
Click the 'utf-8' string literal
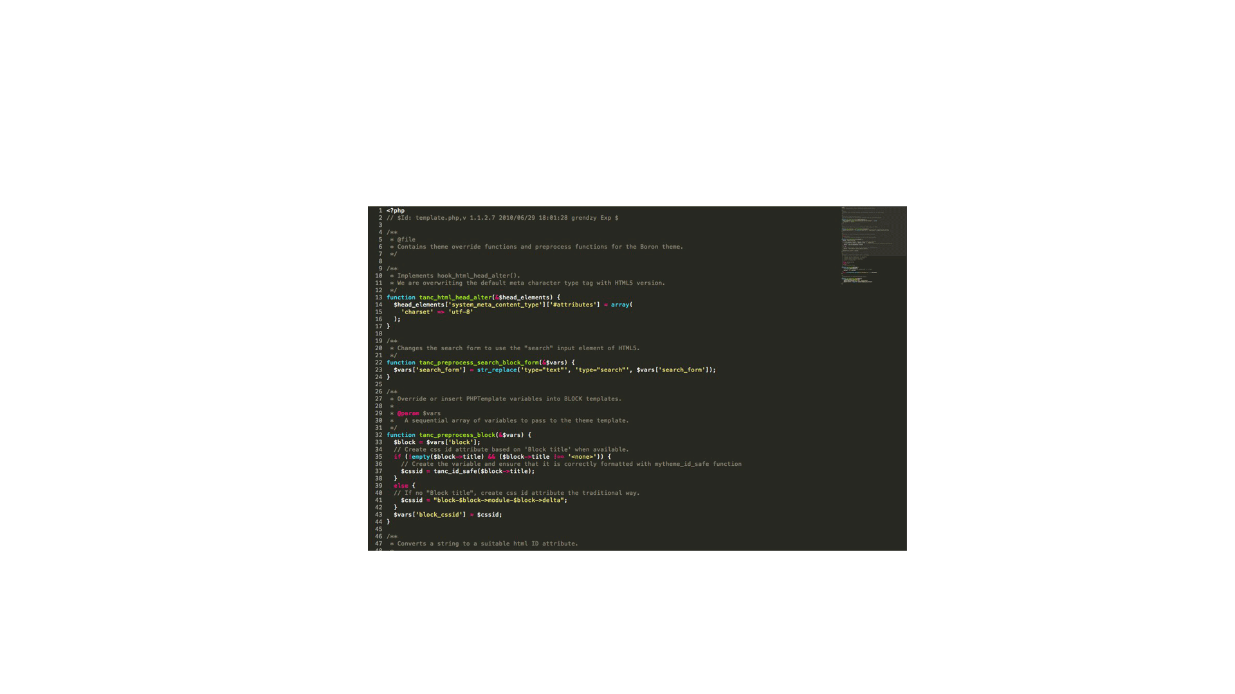[461, 312]
